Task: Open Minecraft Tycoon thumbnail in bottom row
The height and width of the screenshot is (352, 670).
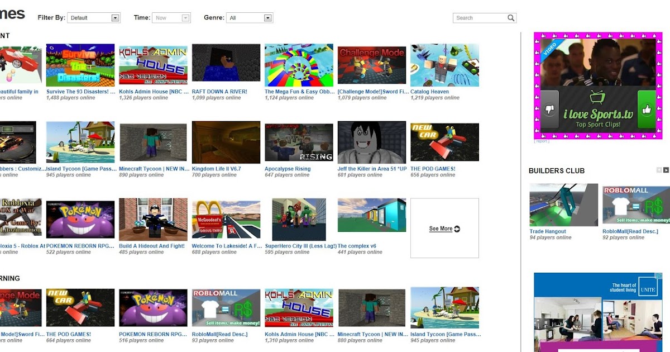Action: [372, 308]
